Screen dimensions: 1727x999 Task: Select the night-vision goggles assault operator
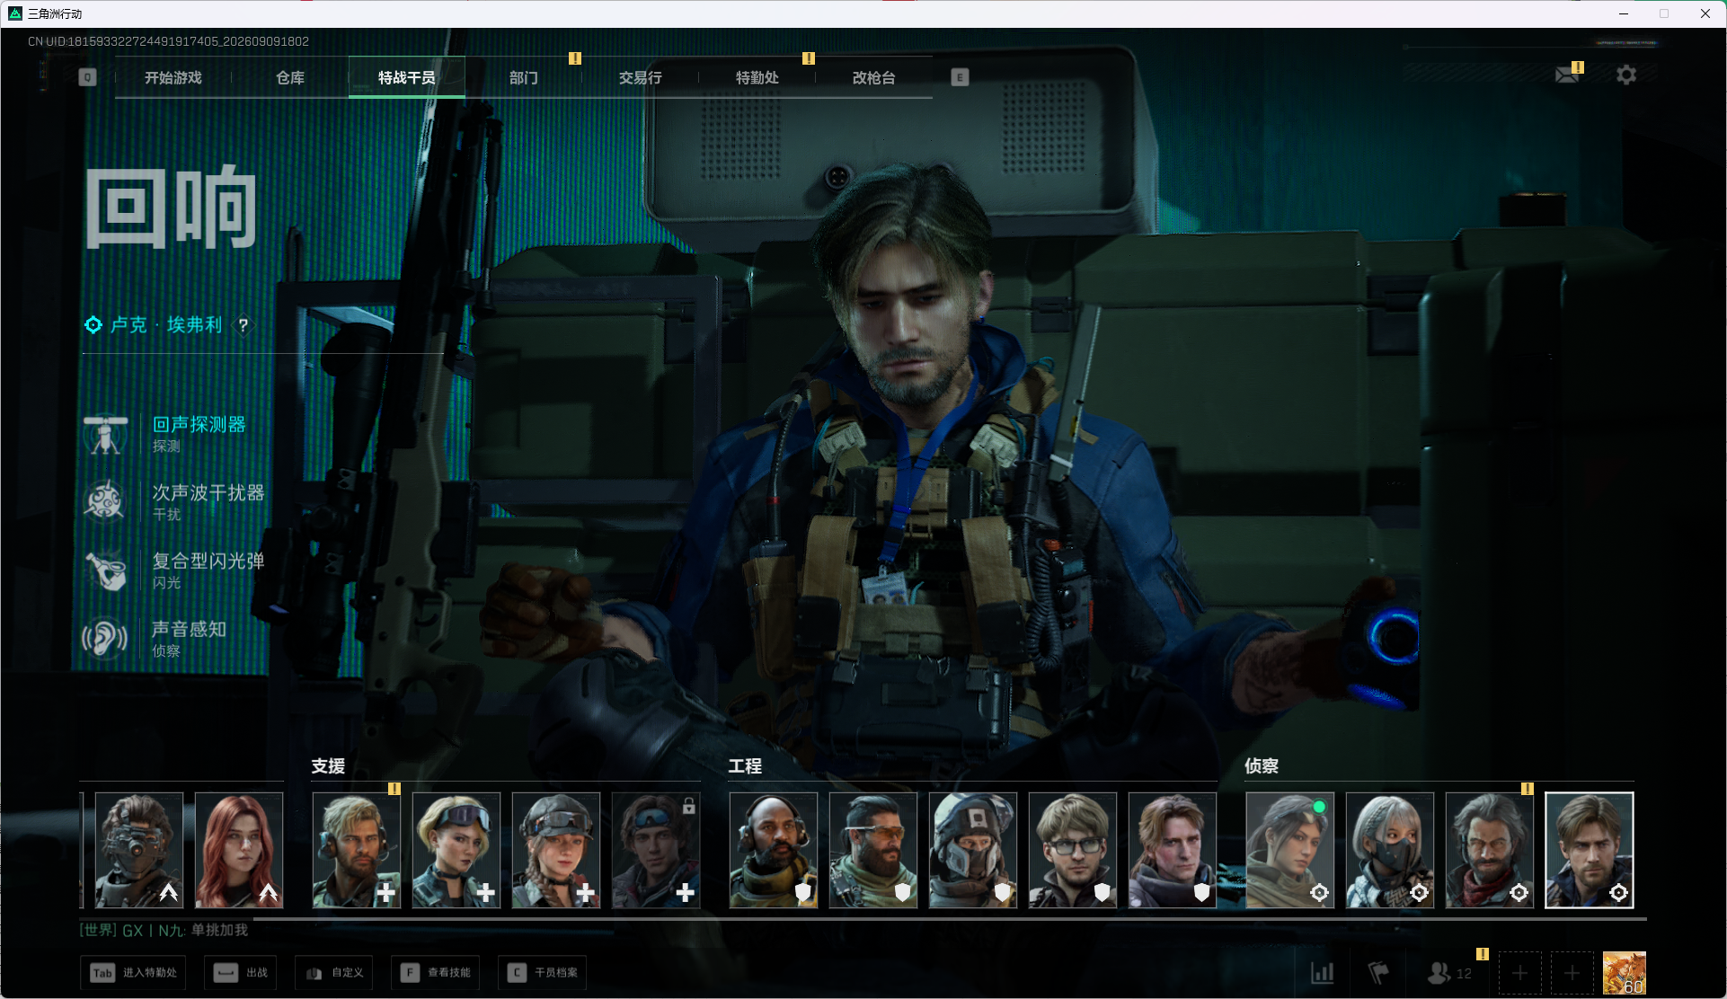(x=139, y=850)
